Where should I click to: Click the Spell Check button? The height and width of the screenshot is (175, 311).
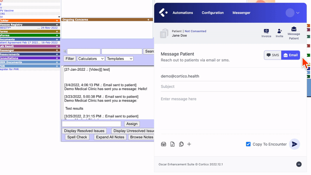pos(77,137)
